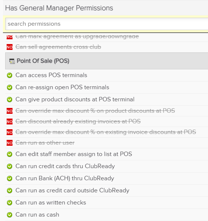Click green check icon beside Can access POS terminals
Viewport: 208px width, 221px height.
pyautogui.click(x=10, y=75)
